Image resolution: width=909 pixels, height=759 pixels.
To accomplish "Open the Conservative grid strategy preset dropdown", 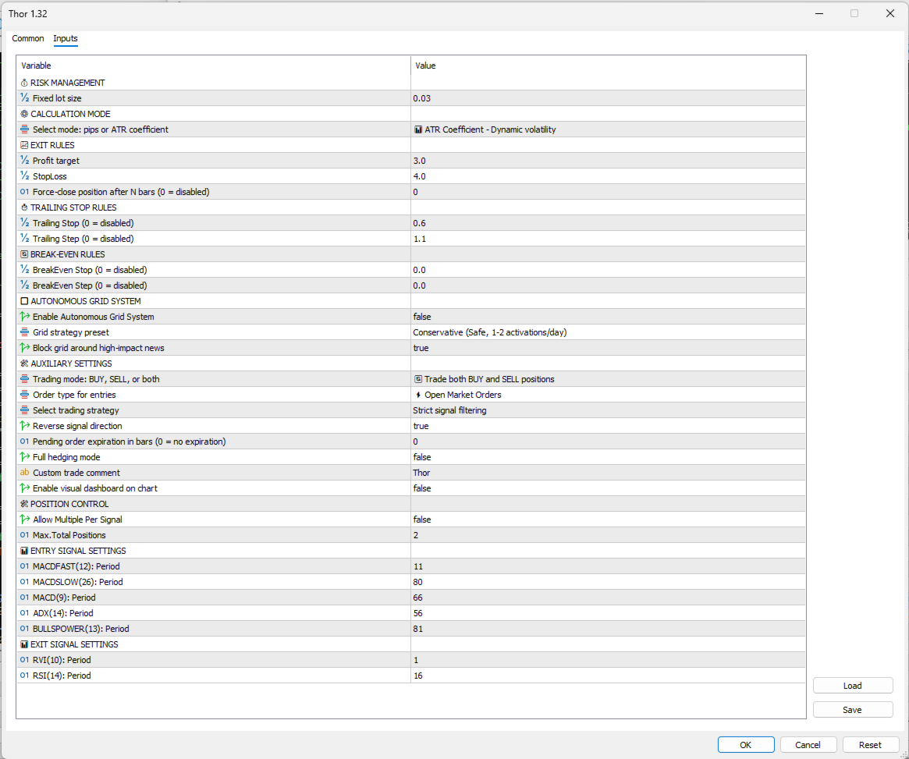I will tap(608, 332).
